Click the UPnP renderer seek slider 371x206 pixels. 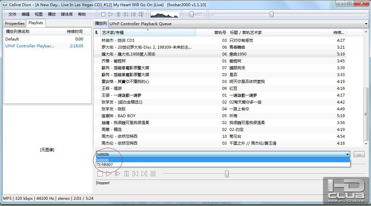(227, 174)
